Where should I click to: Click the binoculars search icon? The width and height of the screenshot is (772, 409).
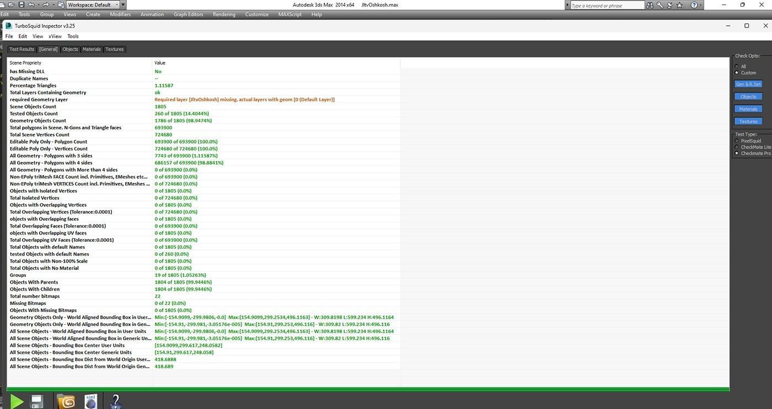[x=650, y=5]
